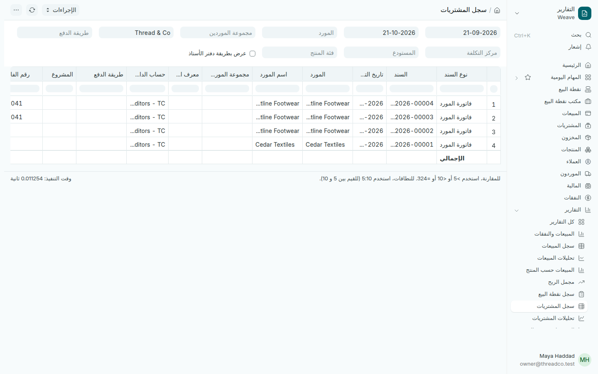
Task: Collapse the التقارير section chevron
Action: point(517,210)
